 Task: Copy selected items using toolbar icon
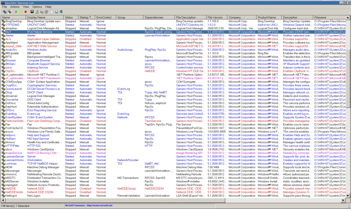click(41, 12)
